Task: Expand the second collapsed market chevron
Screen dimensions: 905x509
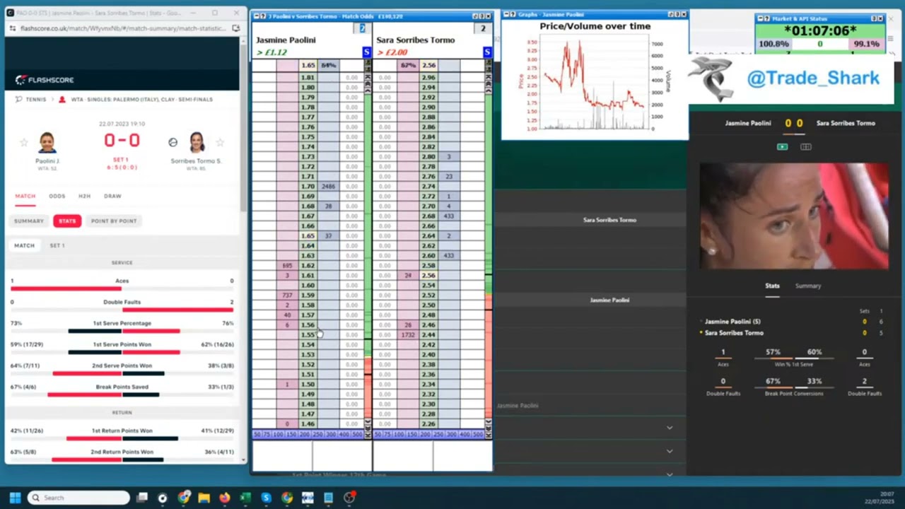Action: (669, 451)
